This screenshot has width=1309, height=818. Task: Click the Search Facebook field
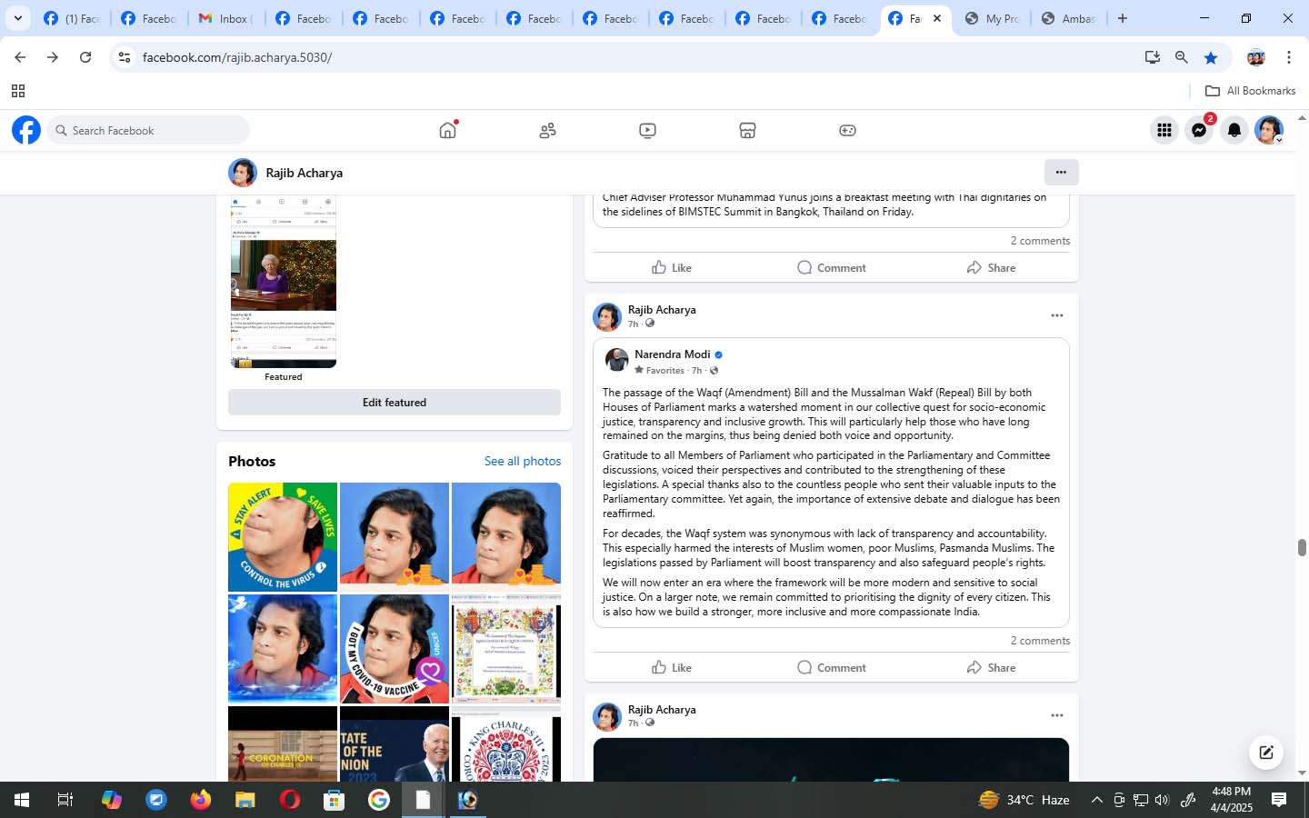pos(148,130)
